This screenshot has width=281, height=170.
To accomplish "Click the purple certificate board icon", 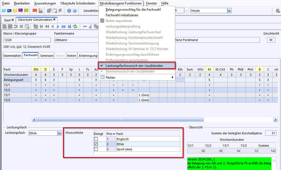I will (x=21, y=11).
